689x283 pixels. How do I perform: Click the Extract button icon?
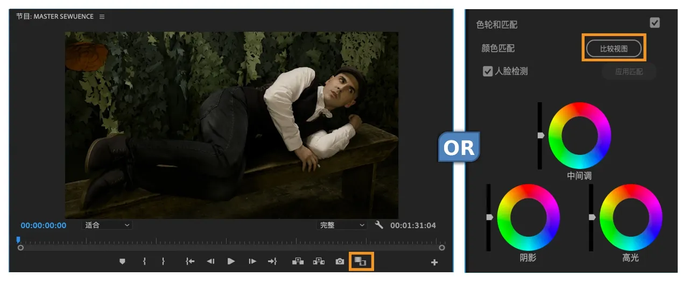pos(319,261)
